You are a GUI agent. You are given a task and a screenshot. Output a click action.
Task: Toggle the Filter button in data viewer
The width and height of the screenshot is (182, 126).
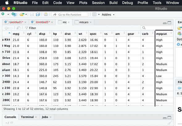[x=31, y=28]
